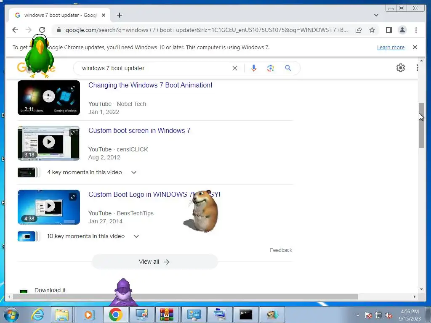Launch Internet Explorer from taskbar

click(37, 315)
